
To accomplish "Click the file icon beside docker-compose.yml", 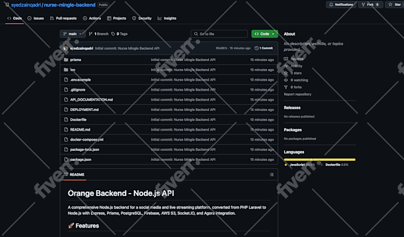I will coord(66,140).
